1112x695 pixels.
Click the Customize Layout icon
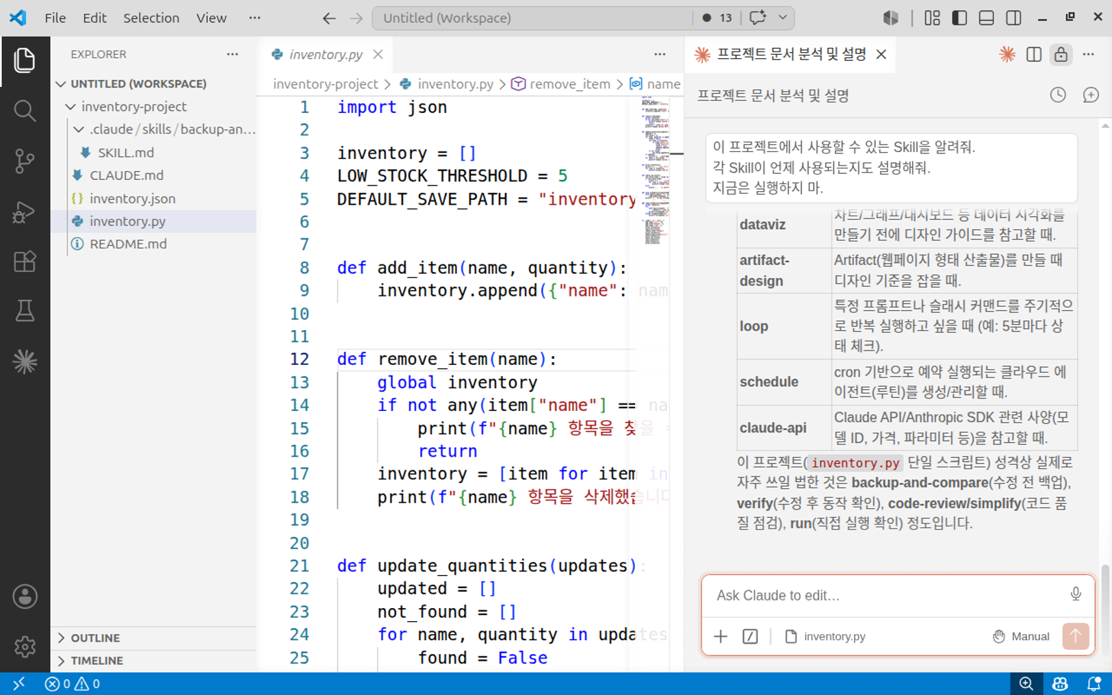932,18
